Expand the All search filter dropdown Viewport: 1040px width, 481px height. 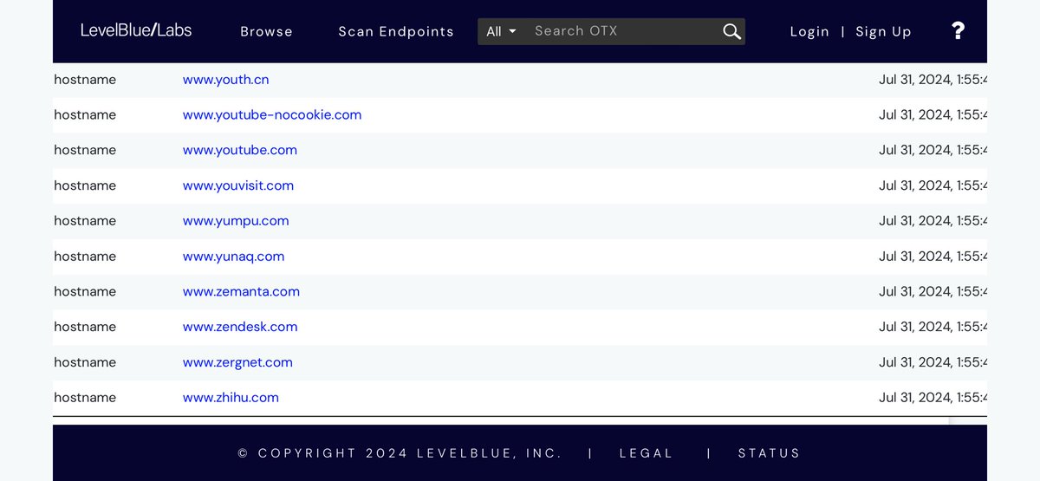(501, 32)
